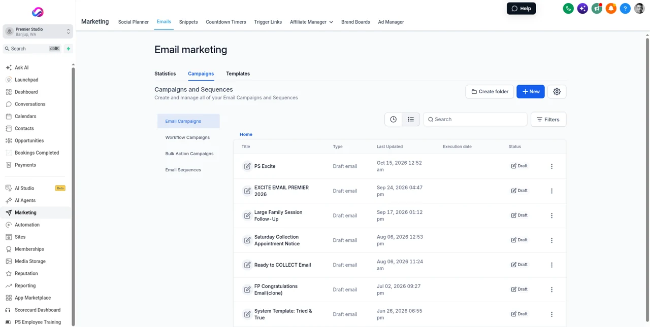Screen dimensions: 650x327
Task: Go to Social Planner tab
Action: (134, 22)
